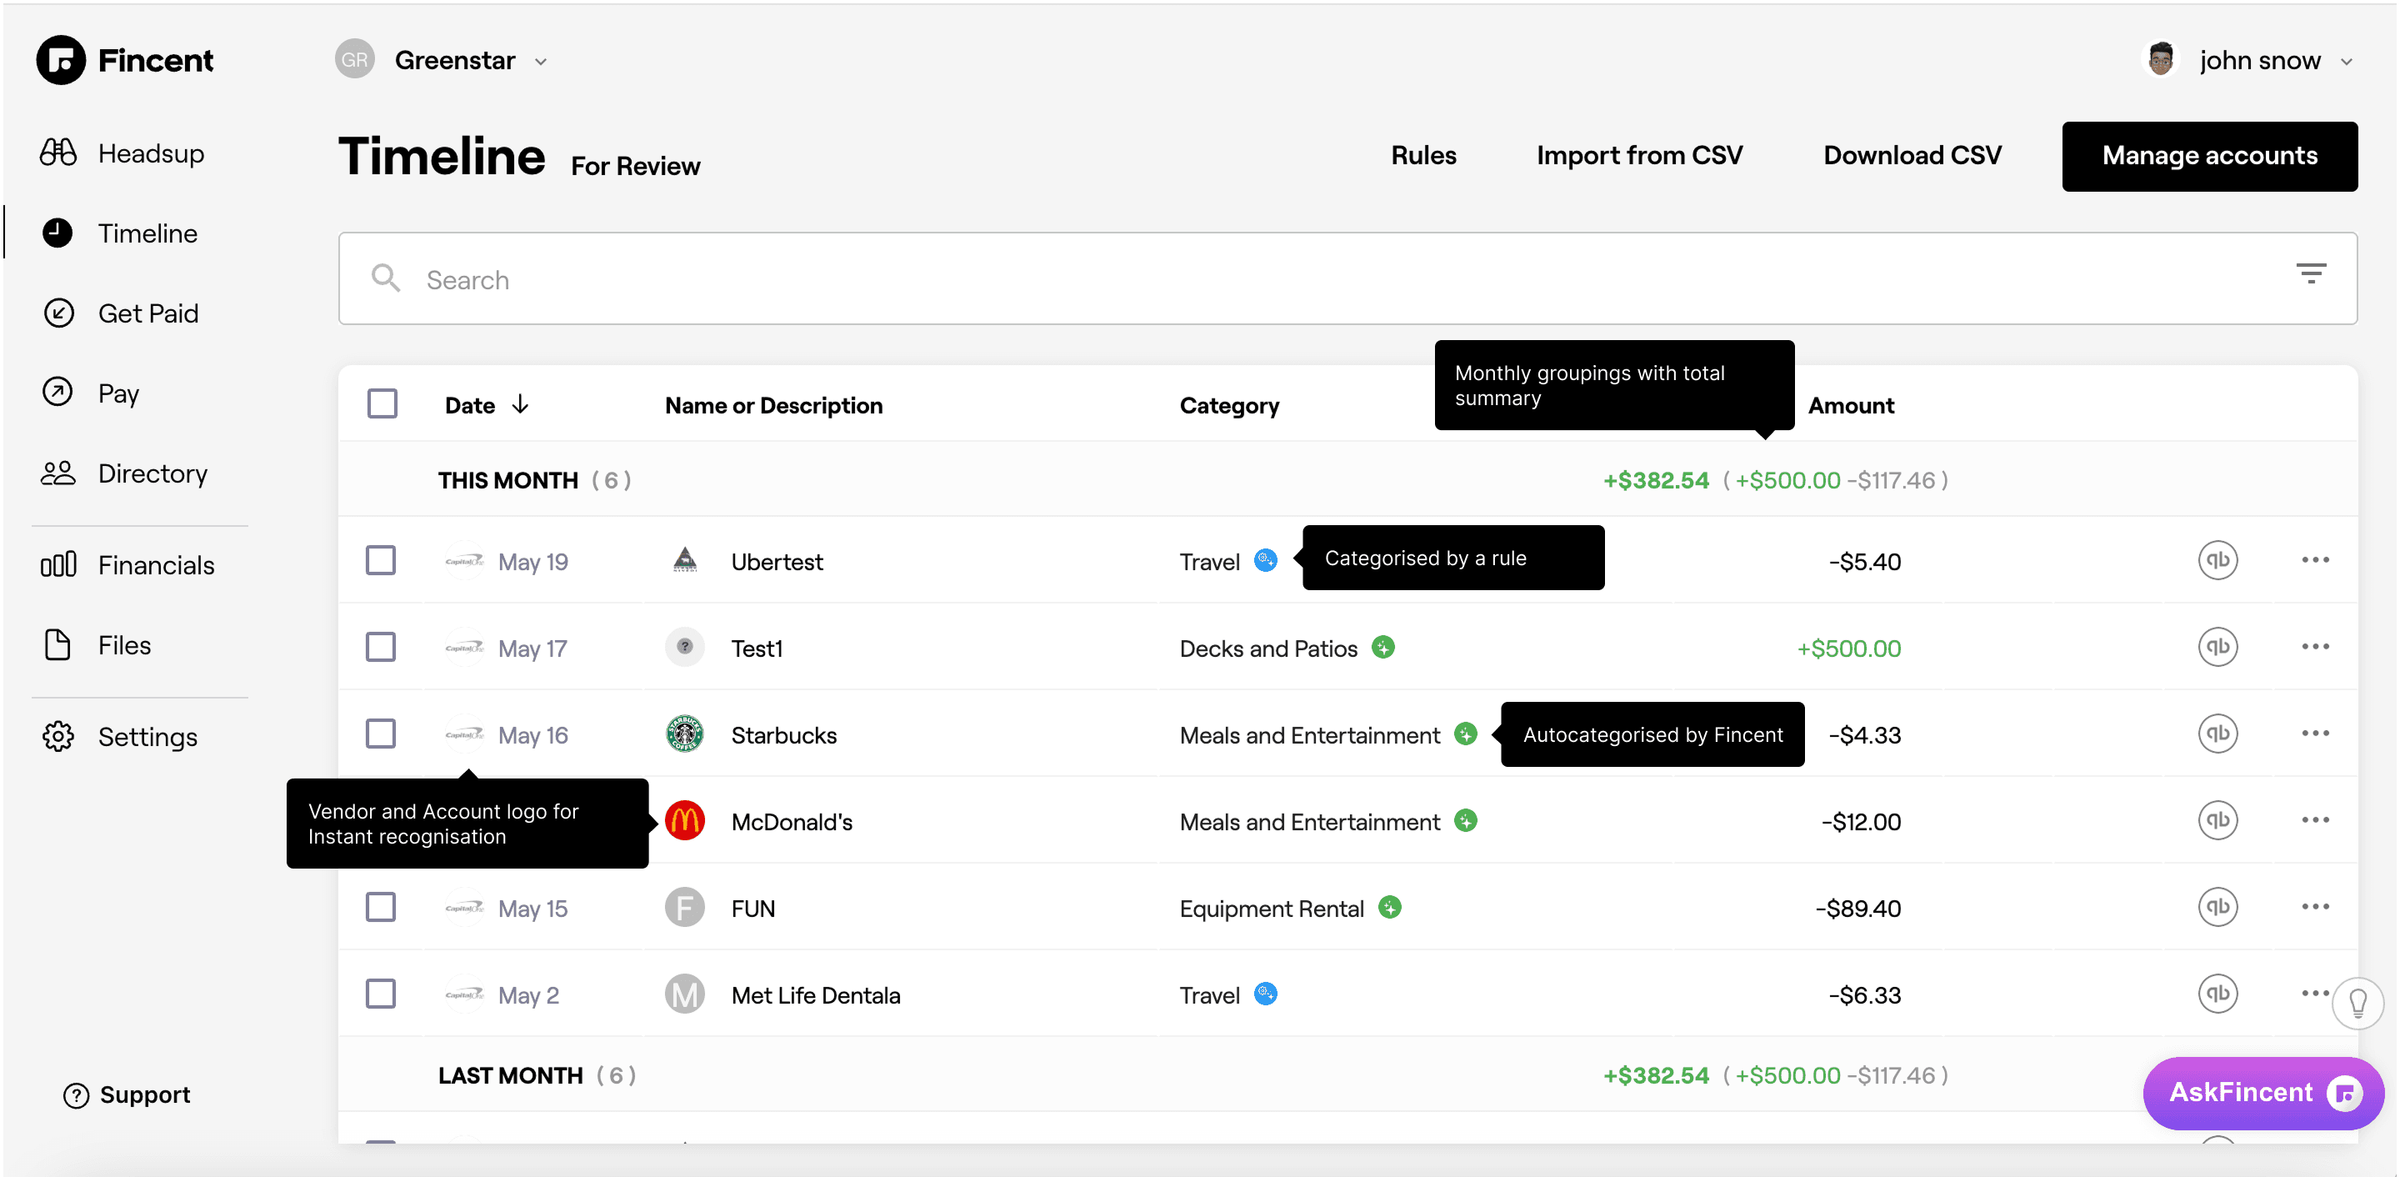Open search filter options icon
2400x1177 pixels.
coord(2311,274)
